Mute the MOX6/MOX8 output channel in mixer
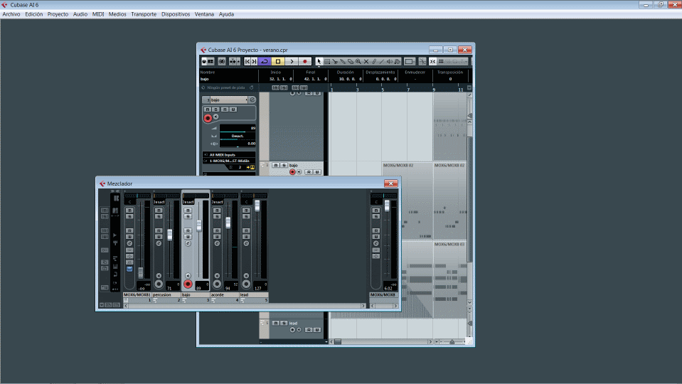 point(375,210)
